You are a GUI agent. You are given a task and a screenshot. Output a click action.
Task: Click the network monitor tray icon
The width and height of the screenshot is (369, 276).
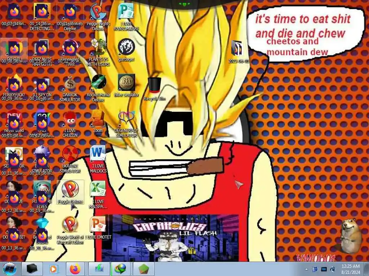[324, 269]
